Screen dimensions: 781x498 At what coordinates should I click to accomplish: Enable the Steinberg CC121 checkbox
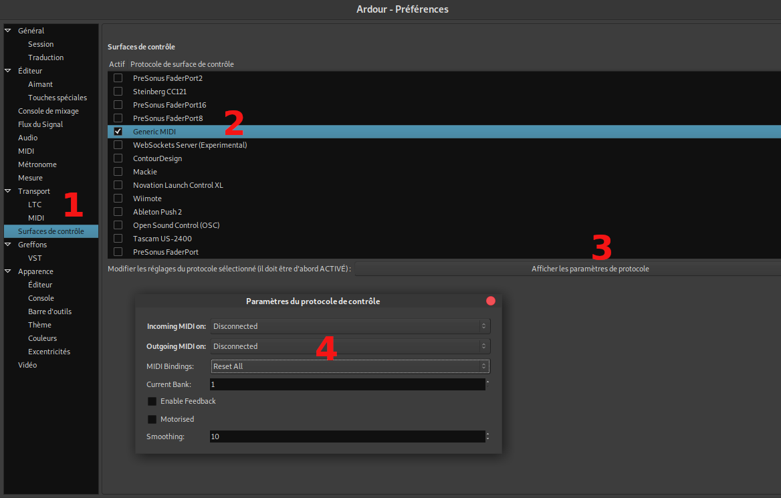[118, 92]
